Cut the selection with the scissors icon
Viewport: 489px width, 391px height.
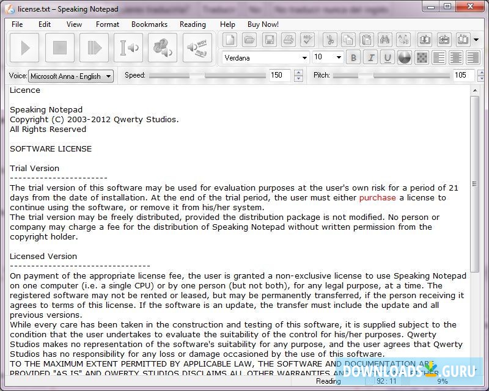point(330,40)
